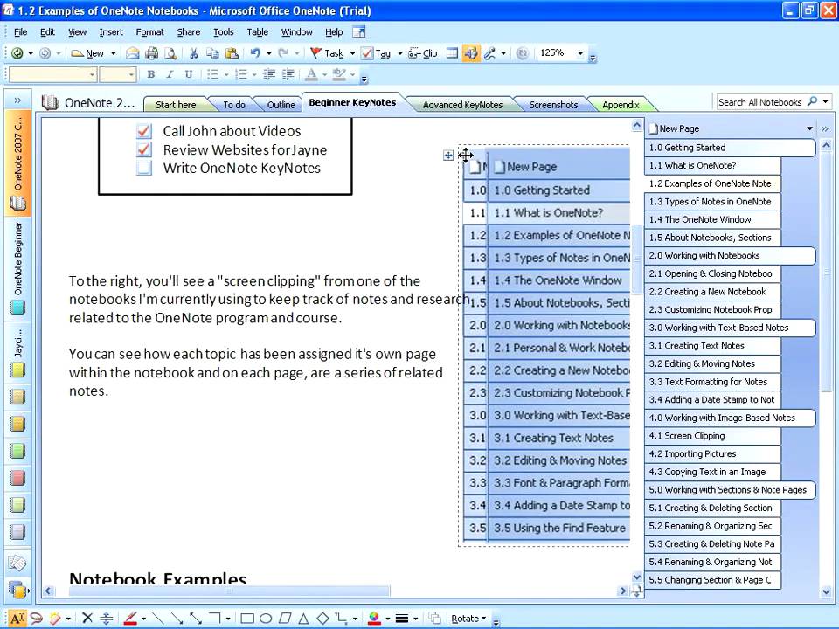Screen dimensions: 839x629
Task: Click the Sync notebooks icon
Action: [523, 53]
